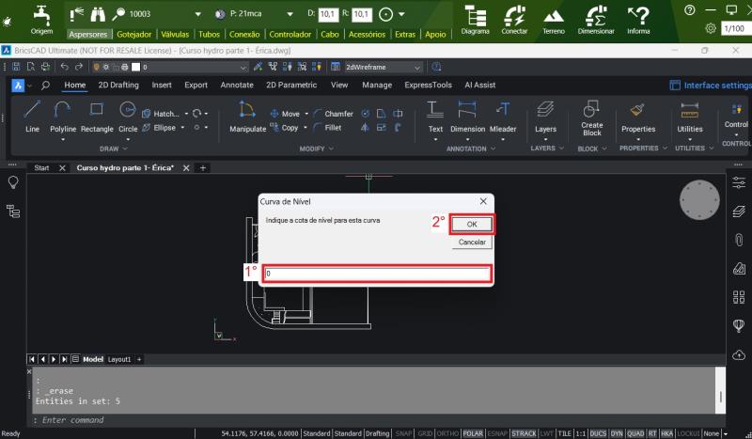
Task: Expand the Hatch dropdown arrow
Action: click(186, 114)
